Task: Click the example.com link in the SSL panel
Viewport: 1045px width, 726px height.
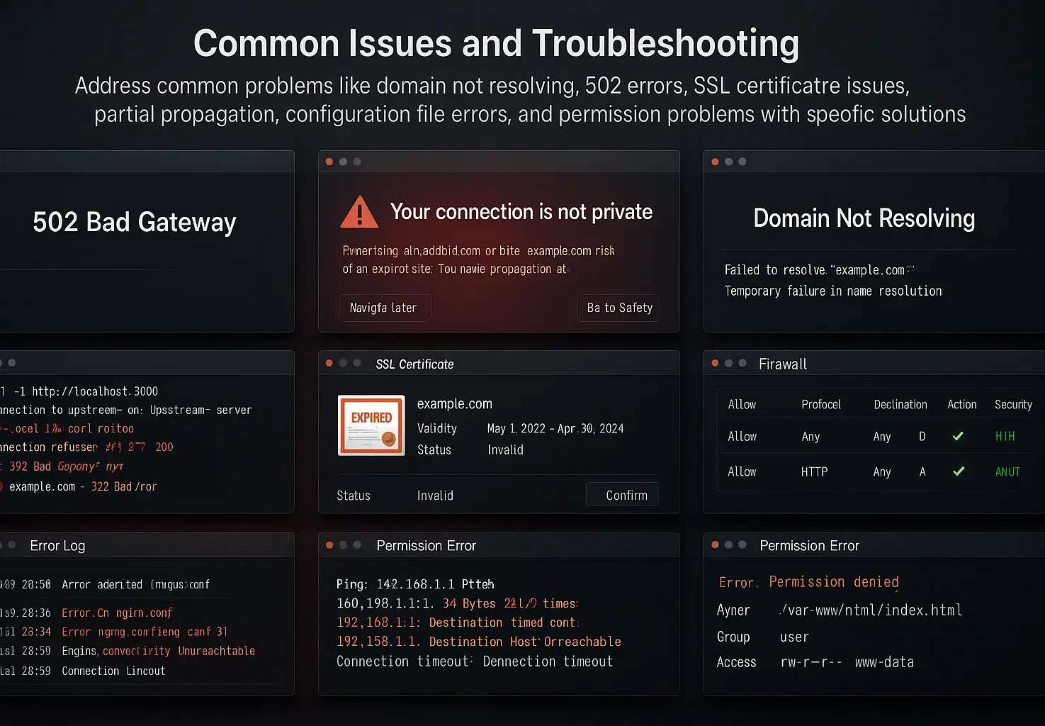Action: (454, 403)
